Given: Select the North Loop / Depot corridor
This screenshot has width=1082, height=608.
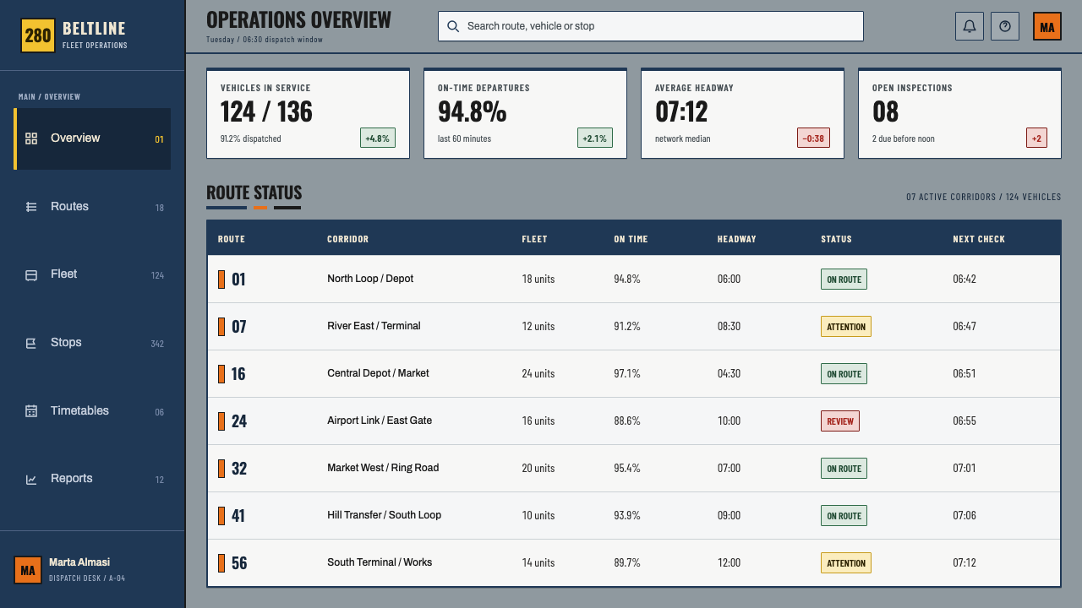Looking at the screenshot, I should click(x=370, y=279).
